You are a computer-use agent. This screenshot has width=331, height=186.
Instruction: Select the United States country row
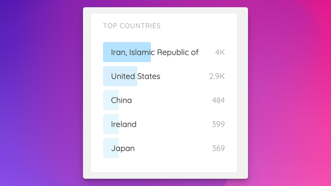[x=164, y=76]
